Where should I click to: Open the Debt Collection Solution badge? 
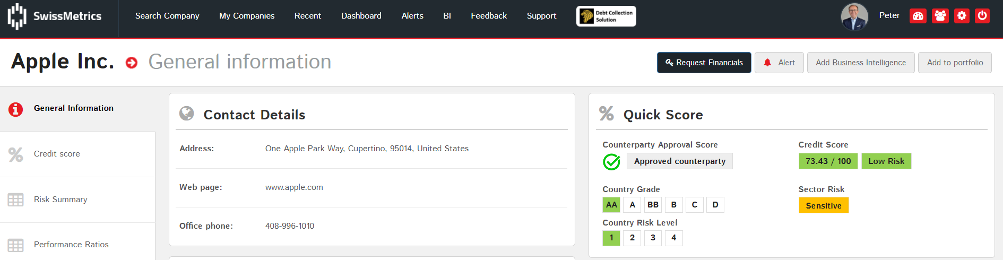pos(606,16)
